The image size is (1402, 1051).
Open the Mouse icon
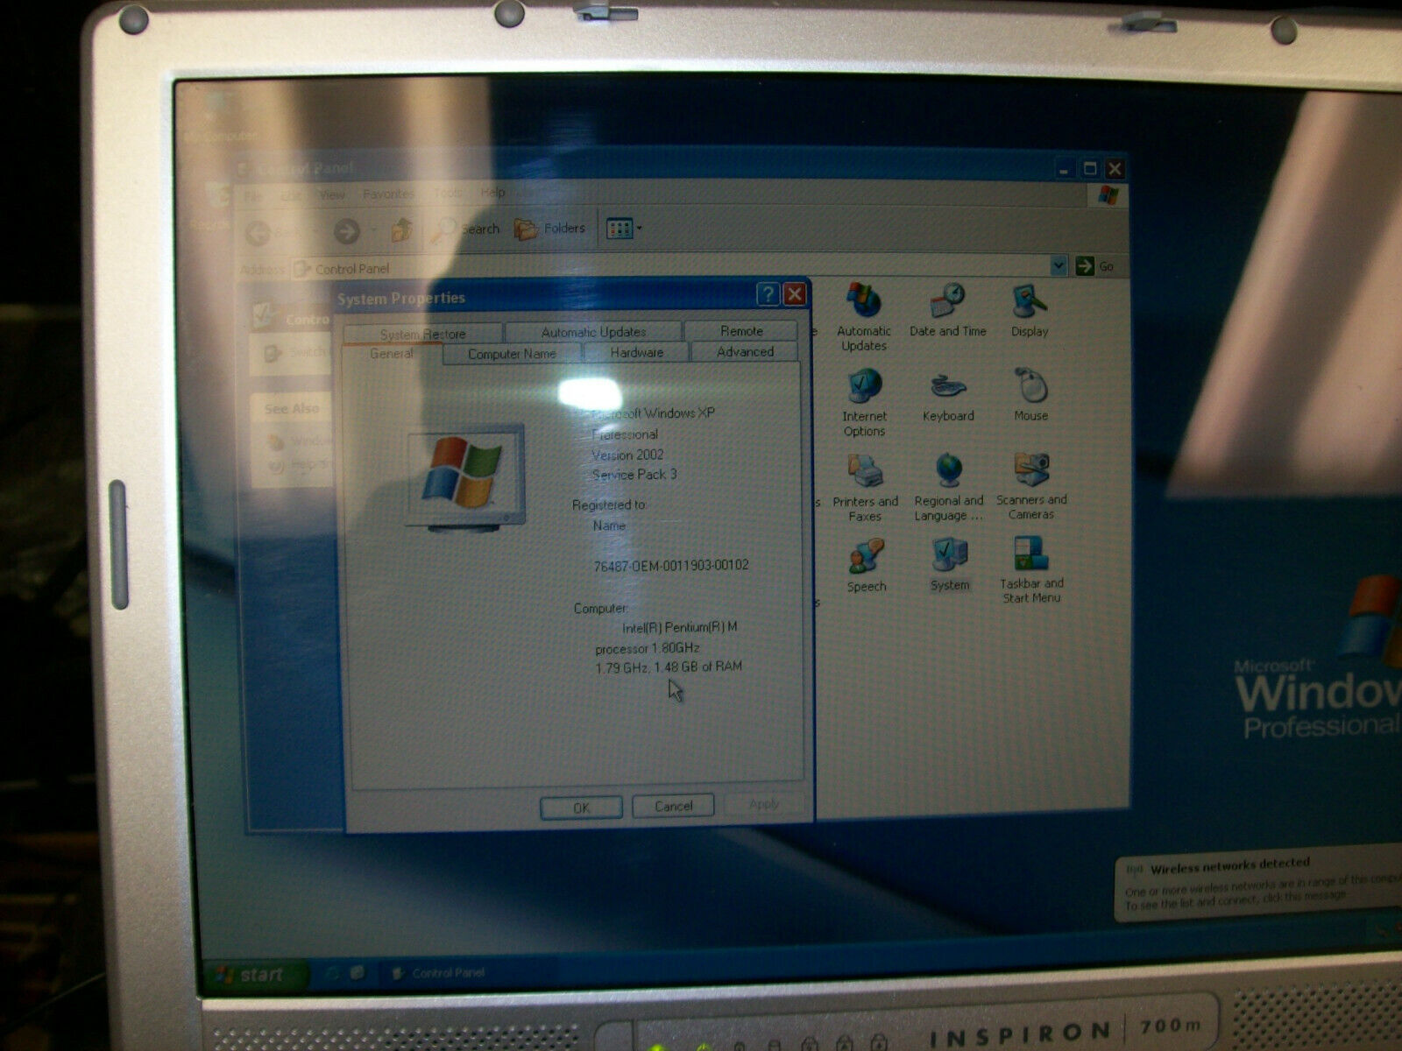click(x=1030, y=394)
